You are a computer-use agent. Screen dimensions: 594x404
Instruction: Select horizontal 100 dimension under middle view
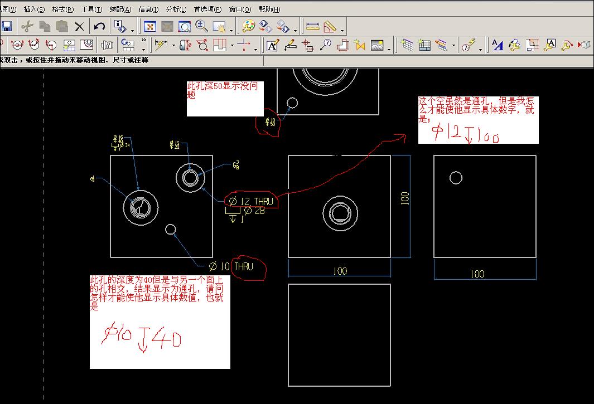point(340,271)
